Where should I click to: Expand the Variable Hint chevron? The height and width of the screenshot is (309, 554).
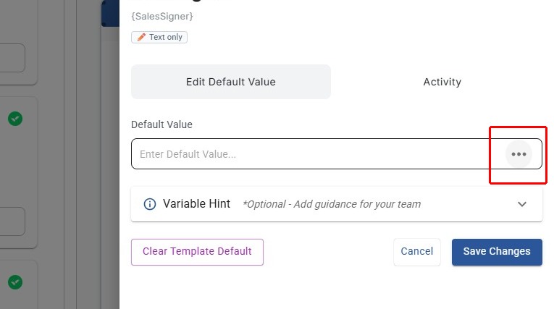click(522, 204)
